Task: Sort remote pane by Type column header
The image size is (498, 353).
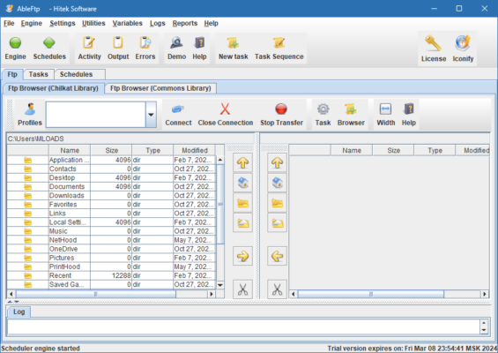Action: (435, 150)
